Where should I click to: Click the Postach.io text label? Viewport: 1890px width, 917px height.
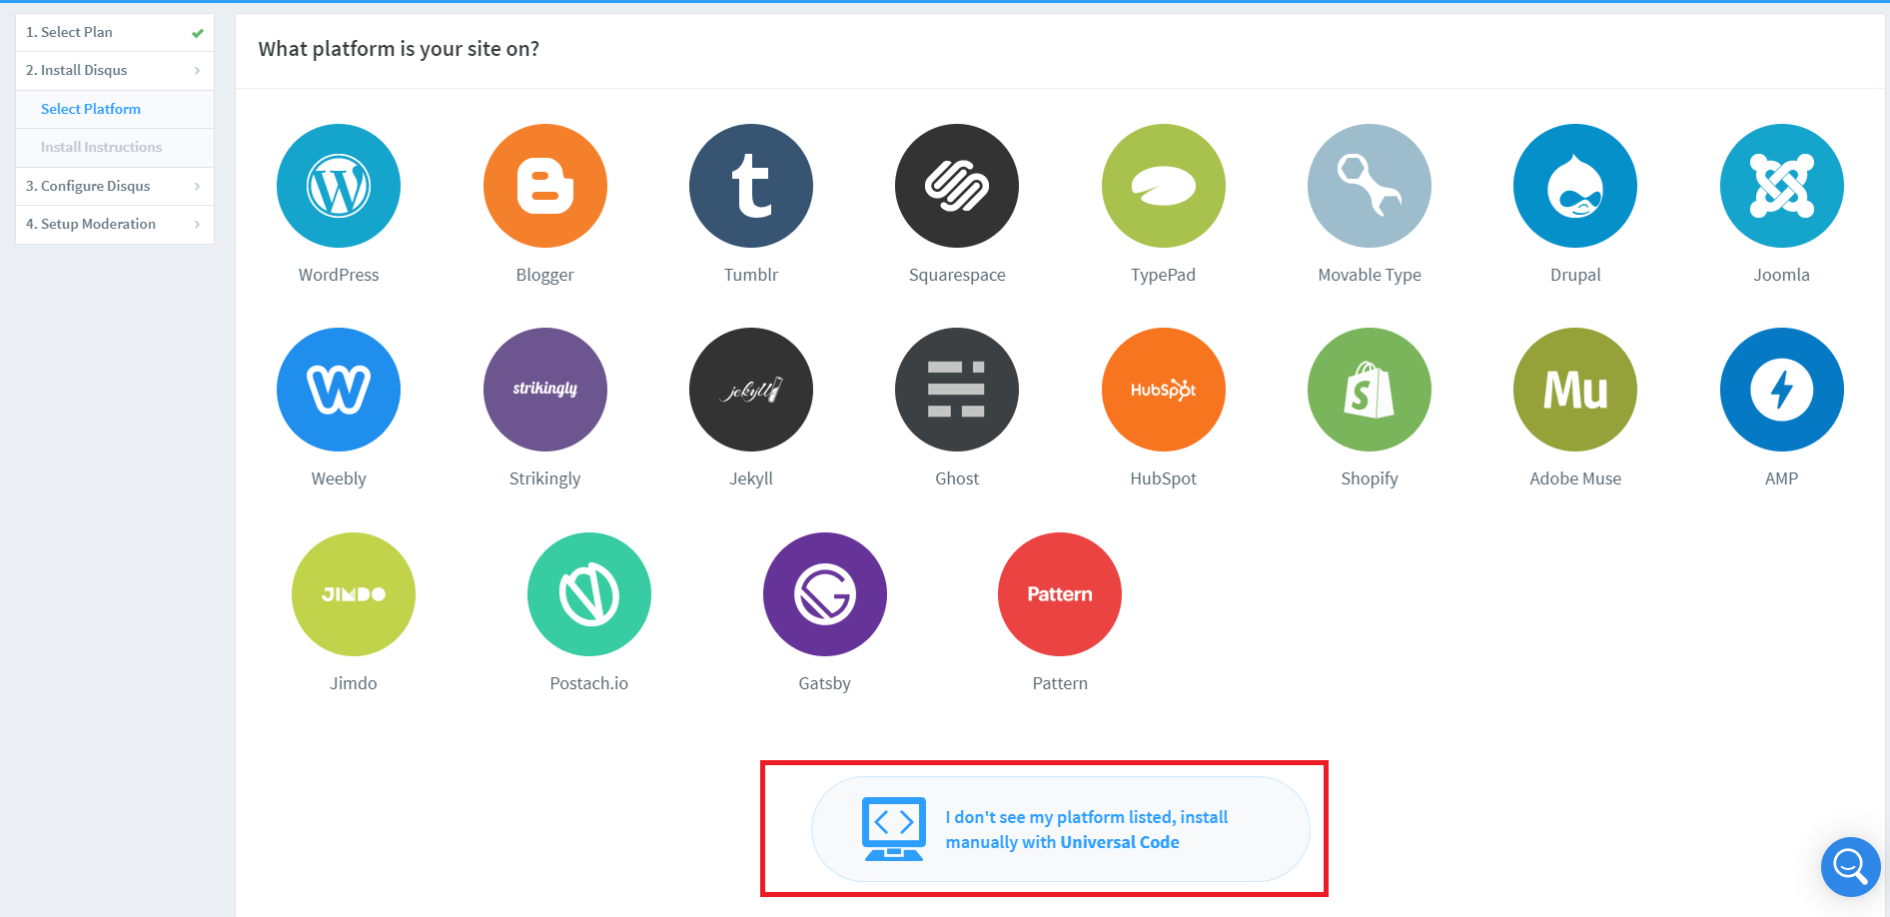coord(589,683)
